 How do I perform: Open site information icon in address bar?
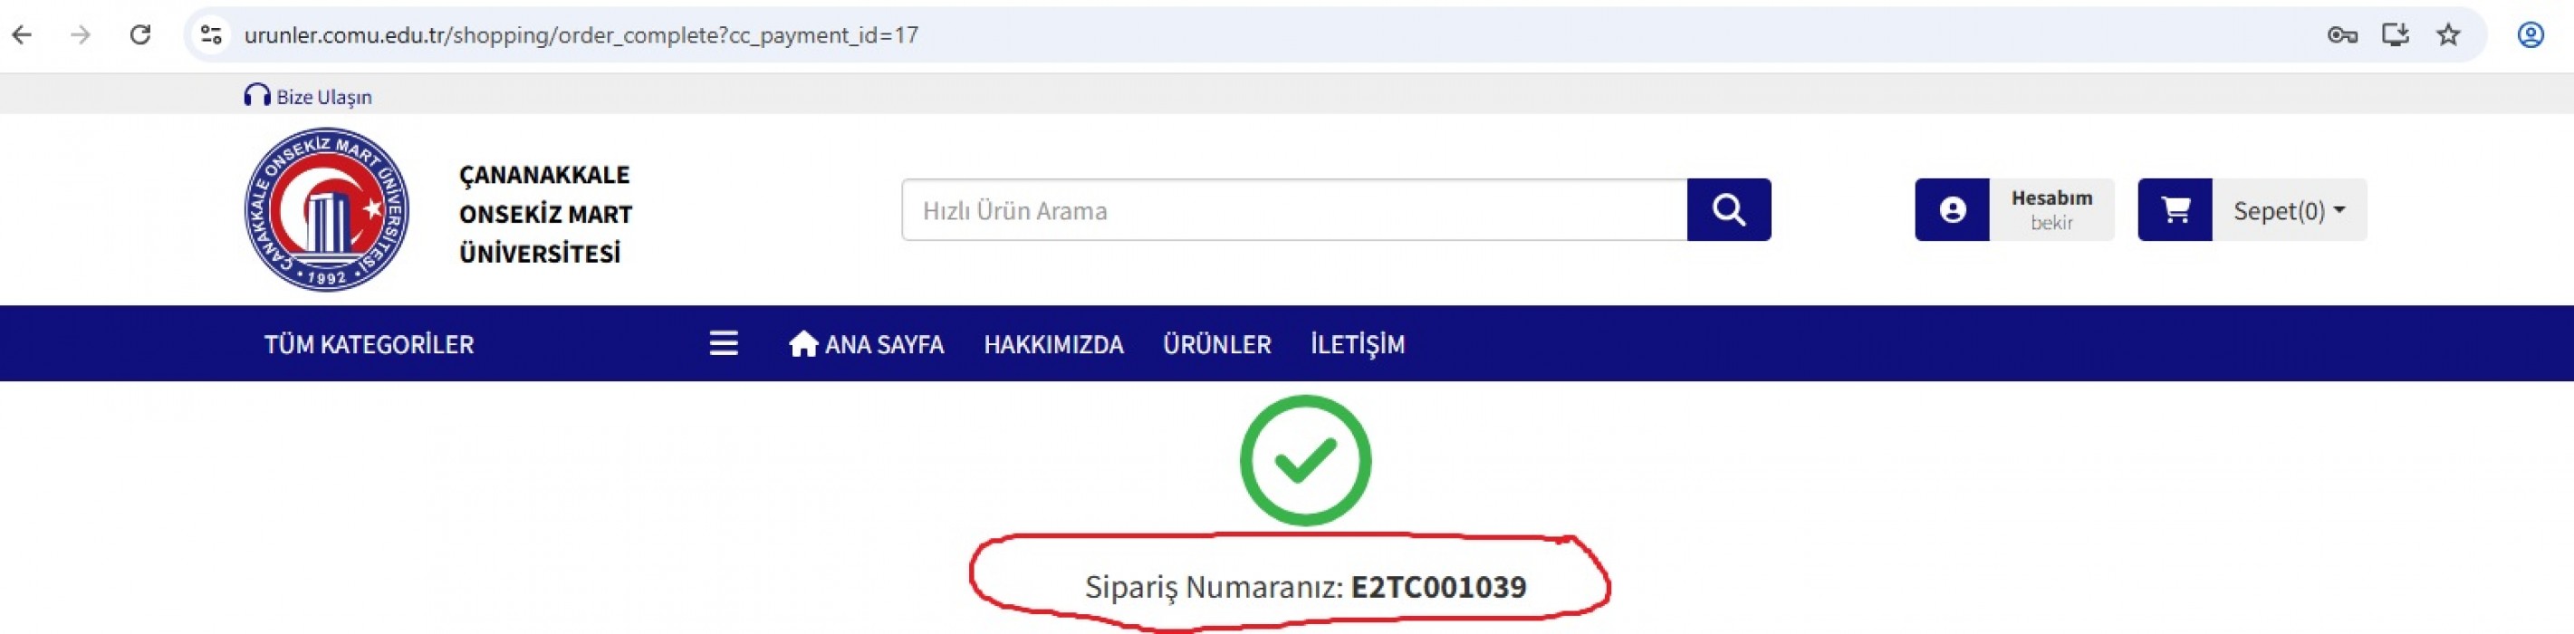click(x=211, y=35)
